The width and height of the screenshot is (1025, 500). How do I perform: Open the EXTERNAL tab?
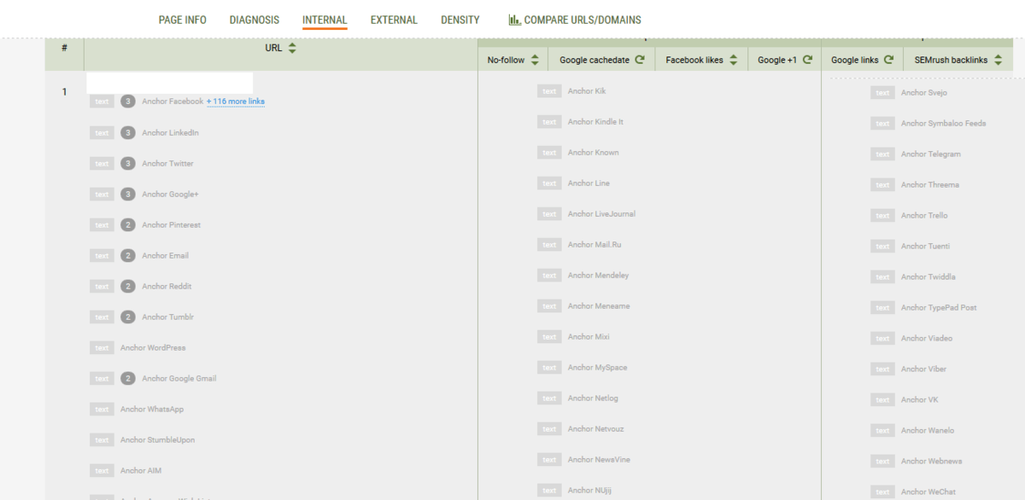tap(394, 20)
